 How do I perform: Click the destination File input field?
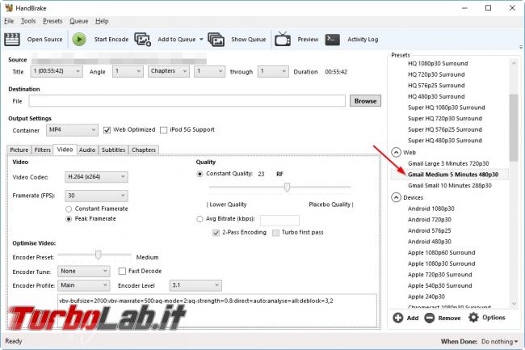(x=187, y=101)
